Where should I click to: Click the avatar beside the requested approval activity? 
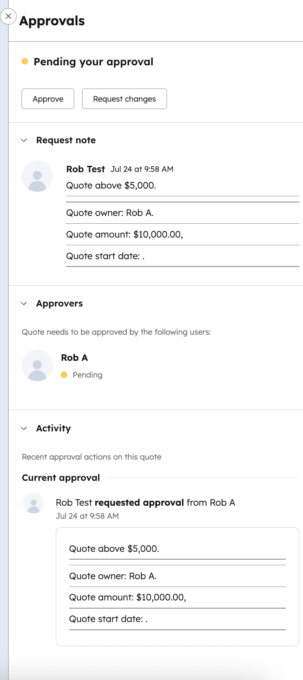coord(33,503)
